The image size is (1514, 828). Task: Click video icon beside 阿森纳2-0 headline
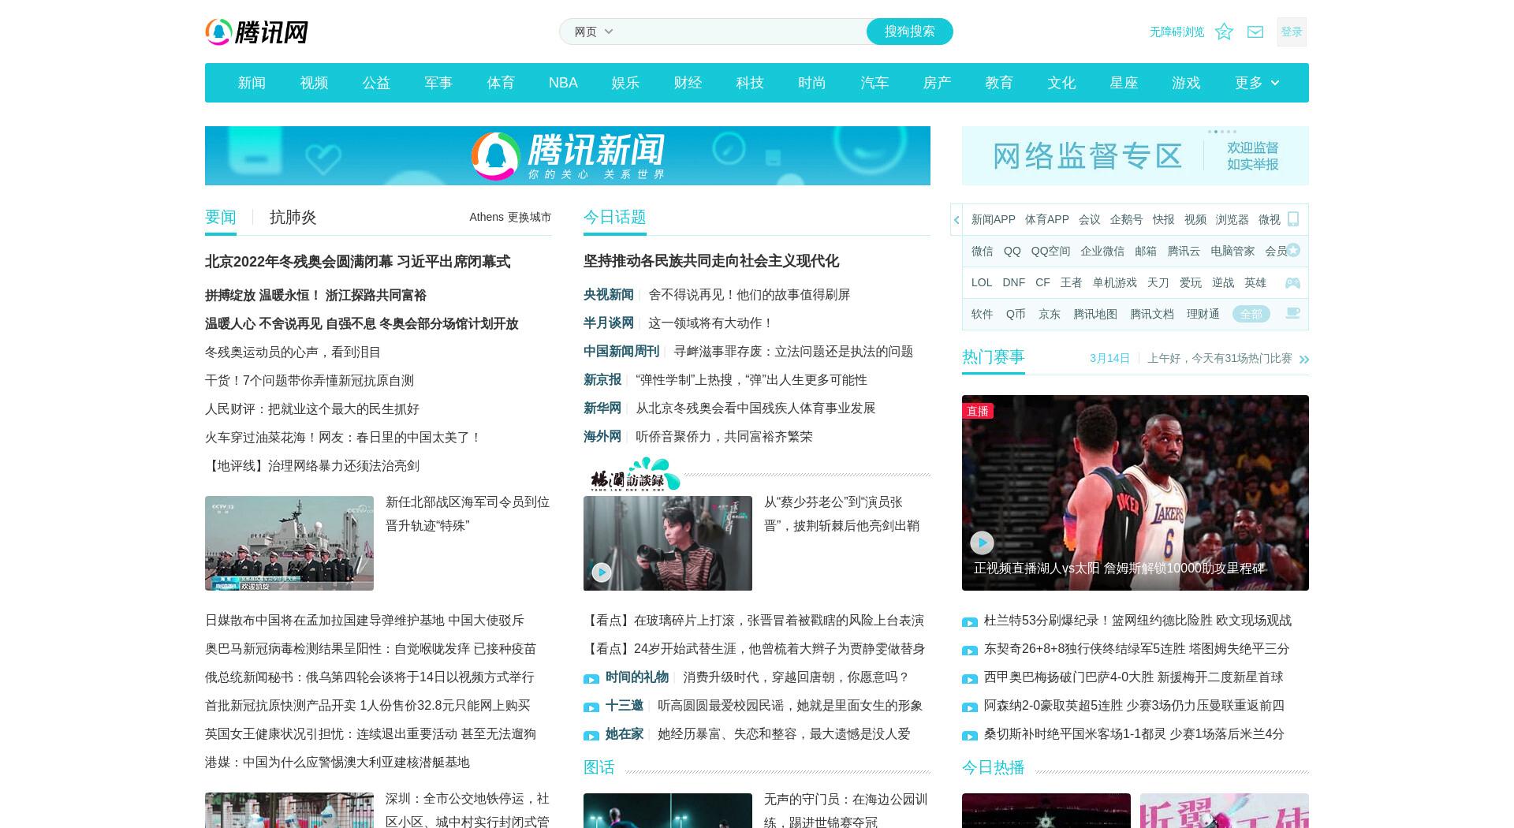(970, 707)
